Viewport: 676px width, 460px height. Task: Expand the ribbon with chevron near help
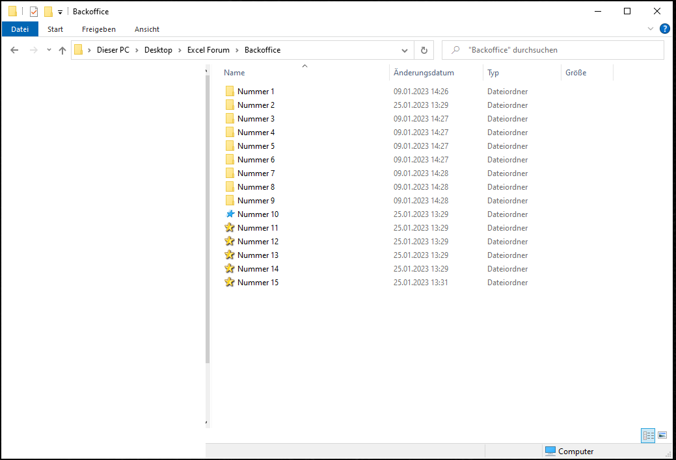tap(651, 29)
